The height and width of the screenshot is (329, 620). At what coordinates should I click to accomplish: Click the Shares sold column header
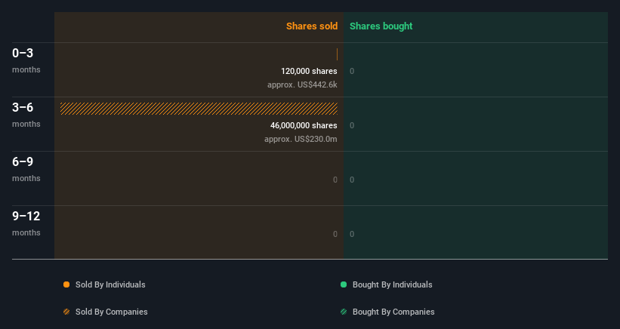coord(312,26)
